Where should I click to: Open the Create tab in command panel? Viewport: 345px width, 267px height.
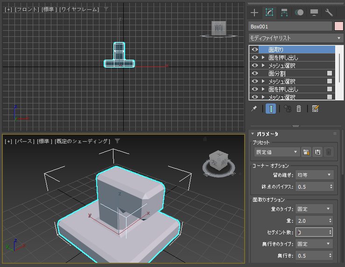click(x=254, y=13)
